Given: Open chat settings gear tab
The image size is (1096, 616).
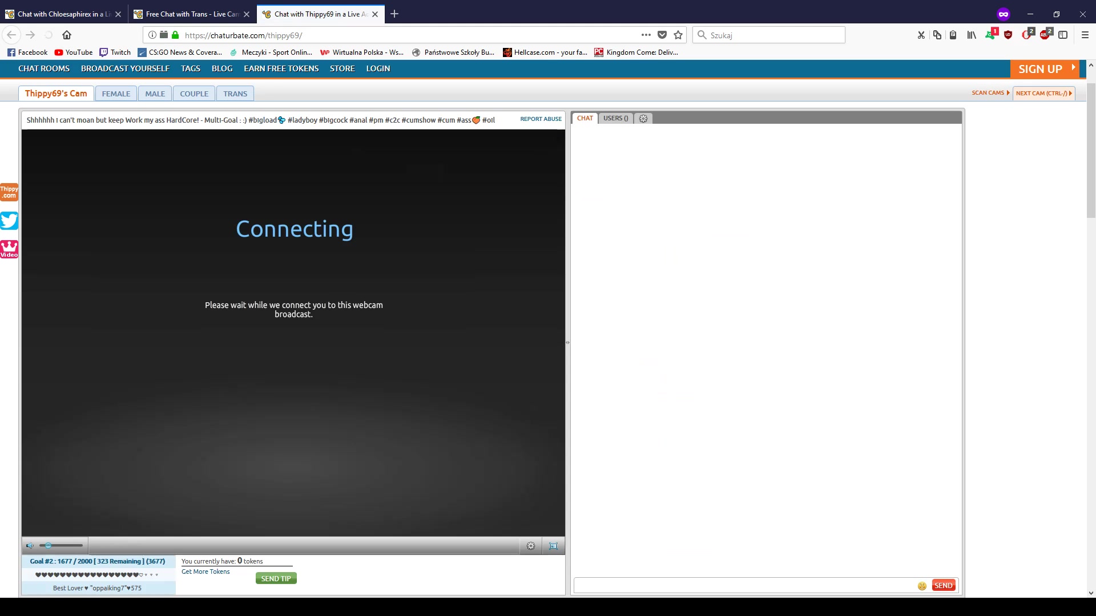Looking at the screenshot, I should 643,119.
